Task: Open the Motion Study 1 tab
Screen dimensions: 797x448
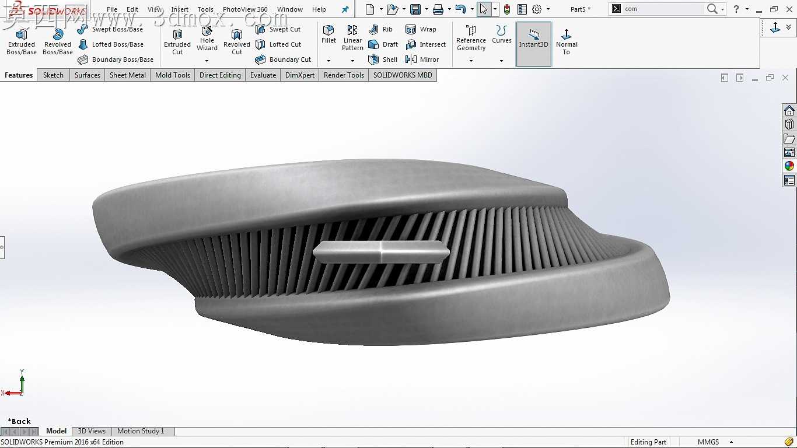Action: (x=141, y=431)
